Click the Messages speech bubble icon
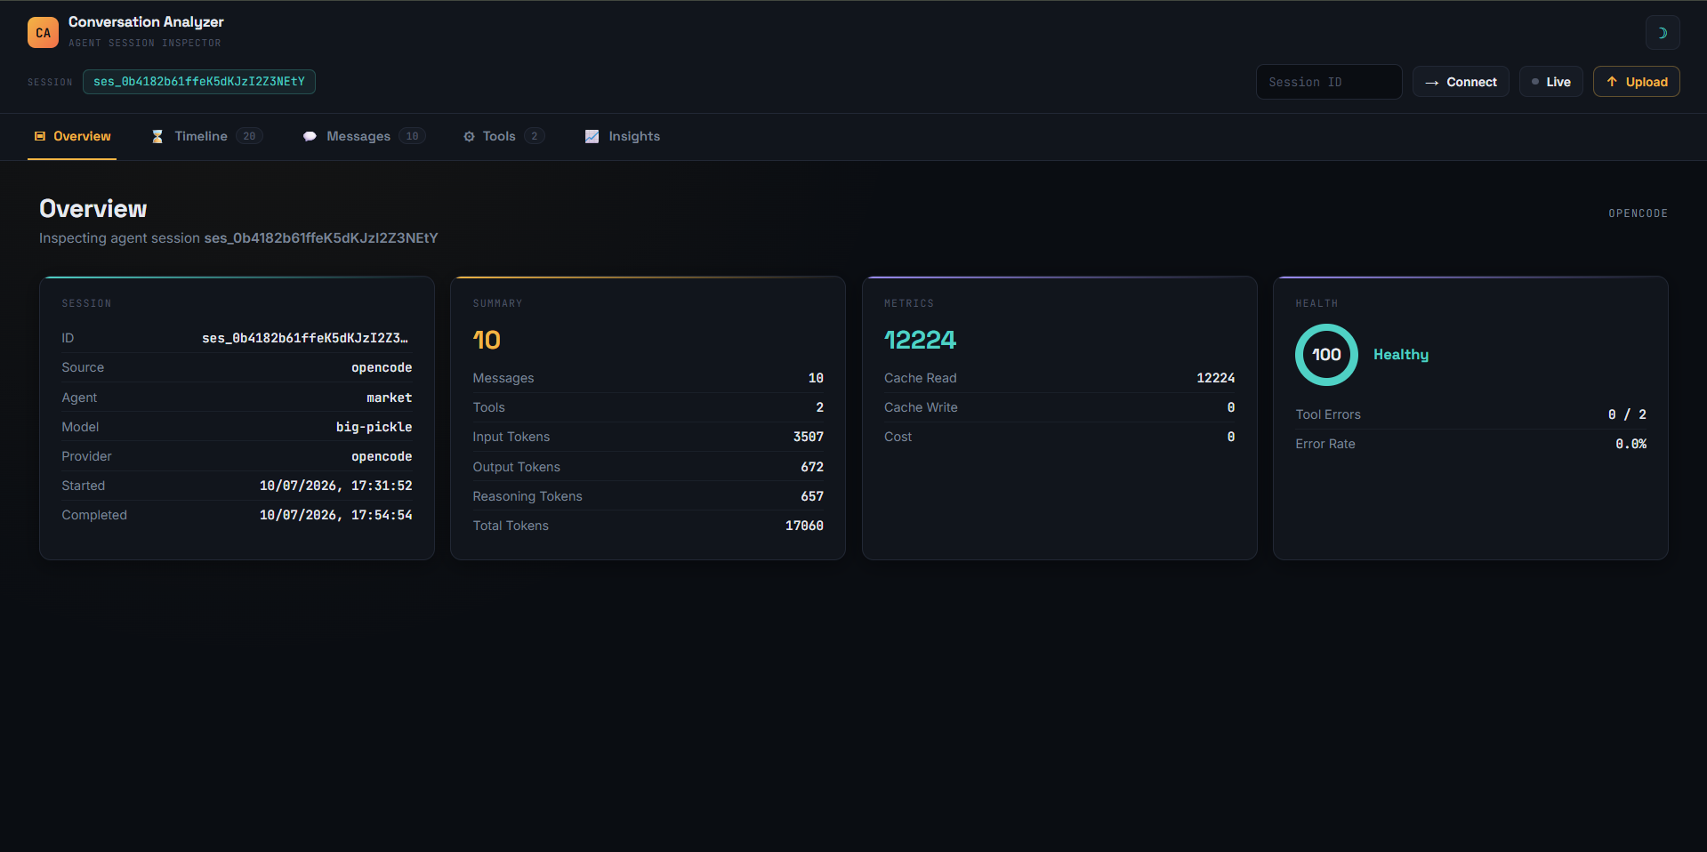This screenshot has width=1707, height=852. (x=310, y=136)
